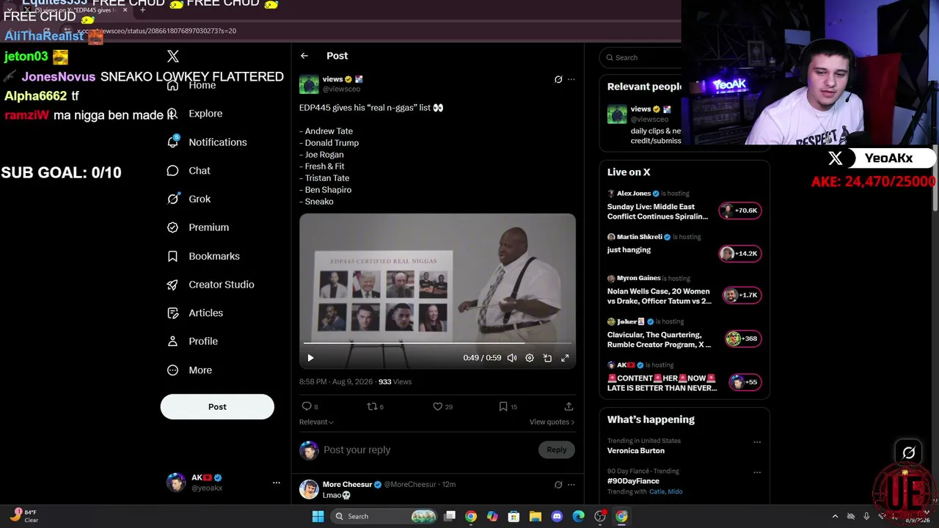Click the Windows taskbar Search box

pos(384,516)
